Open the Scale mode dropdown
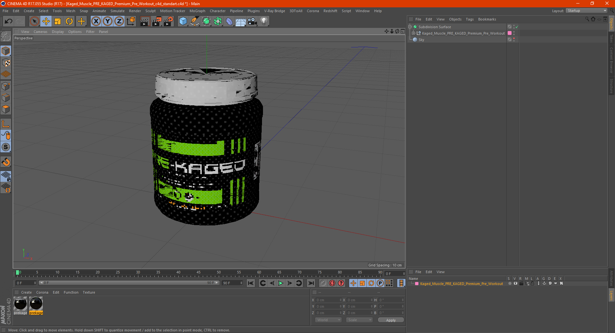The height and width of the screenshot is (333, 615). 359,320
